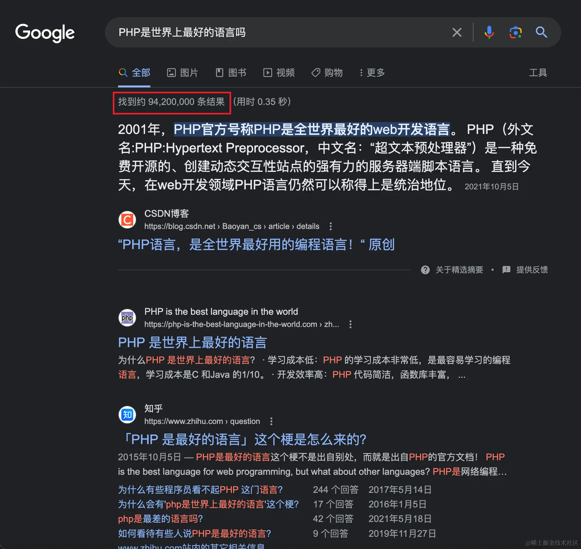This screenshot has height=549, width=581.
Task: Switch to the 图片 tab
Action: click(182, 73)
